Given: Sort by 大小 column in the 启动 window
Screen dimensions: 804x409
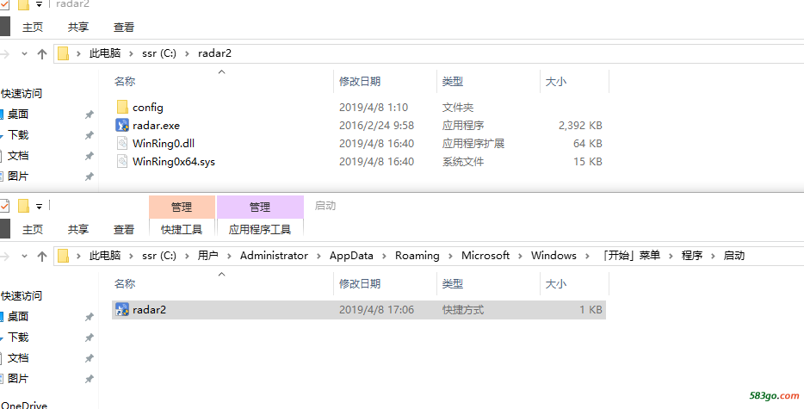Looking at the screenshot, I should click(556, 284).
